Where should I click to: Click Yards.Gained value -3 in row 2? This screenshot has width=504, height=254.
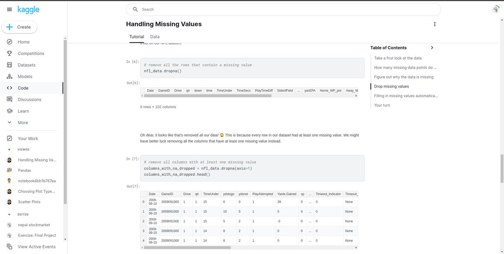[x=279, y=221]
